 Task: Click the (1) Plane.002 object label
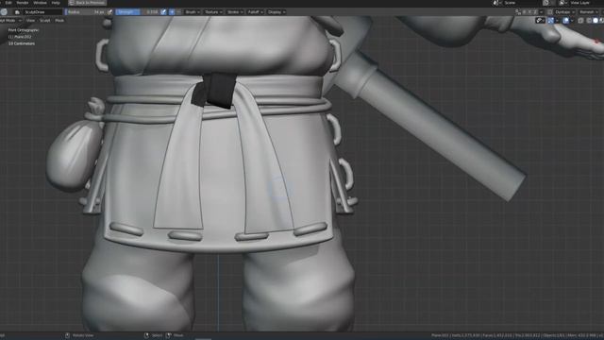point(20,37)
